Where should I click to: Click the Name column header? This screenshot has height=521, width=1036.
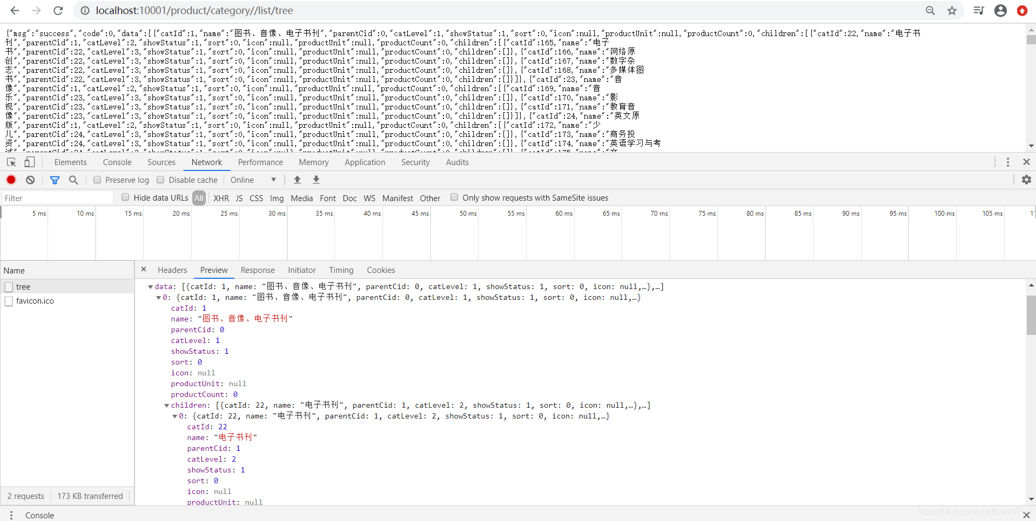click(67, 271)
